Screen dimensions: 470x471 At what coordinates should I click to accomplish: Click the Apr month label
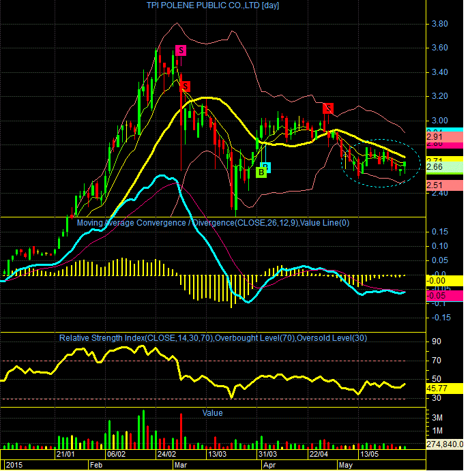(269, 465)
